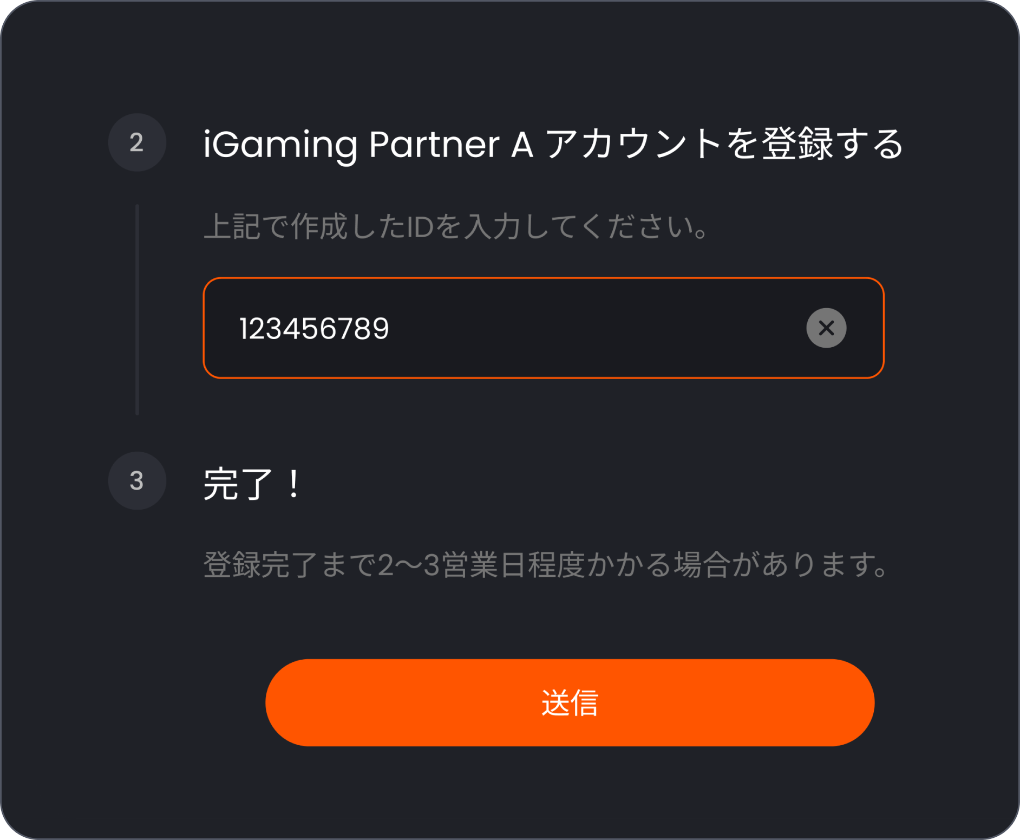Clear the ID field with the X icon
This screenshot has width=1020, height=840.
pos(826,328)
